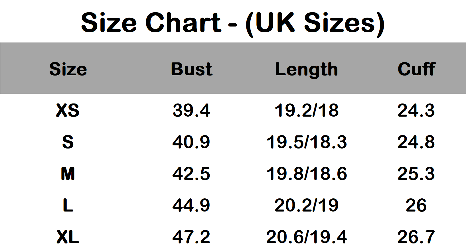Select bust value 40.9
This screenshot has height=252, width=466.
[x=191, y=142]
